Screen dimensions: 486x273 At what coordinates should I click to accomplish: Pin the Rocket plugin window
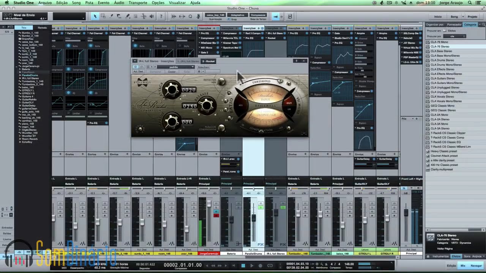click(296, 61)
